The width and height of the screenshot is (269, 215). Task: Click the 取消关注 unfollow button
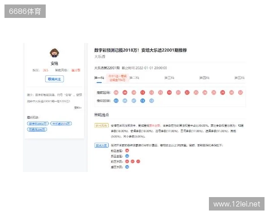coord(54,79)
